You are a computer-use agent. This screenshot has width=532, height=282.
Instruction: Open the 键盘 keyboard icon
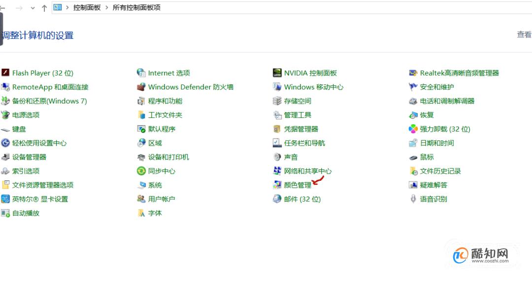5,129
